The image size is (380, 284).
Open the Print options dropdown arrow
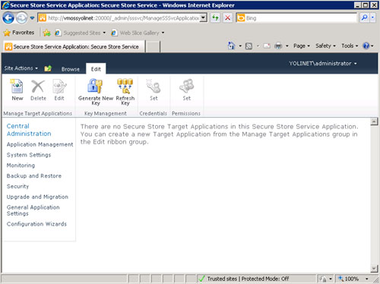(x=287, y=46)
